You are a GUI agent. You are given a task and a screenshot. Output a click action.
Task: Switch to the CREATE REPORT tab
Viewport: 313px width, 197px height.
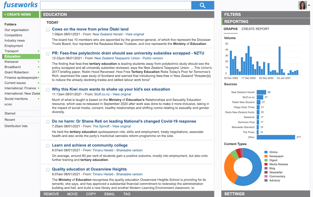(x=255, y=29)
